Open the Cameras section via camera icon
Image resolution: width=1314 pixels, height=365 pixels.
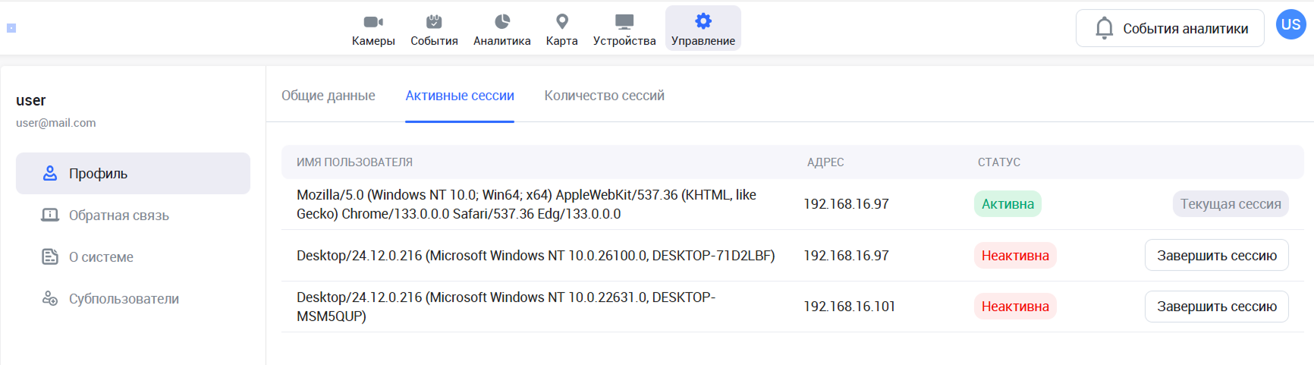click(x=373, y=22)
